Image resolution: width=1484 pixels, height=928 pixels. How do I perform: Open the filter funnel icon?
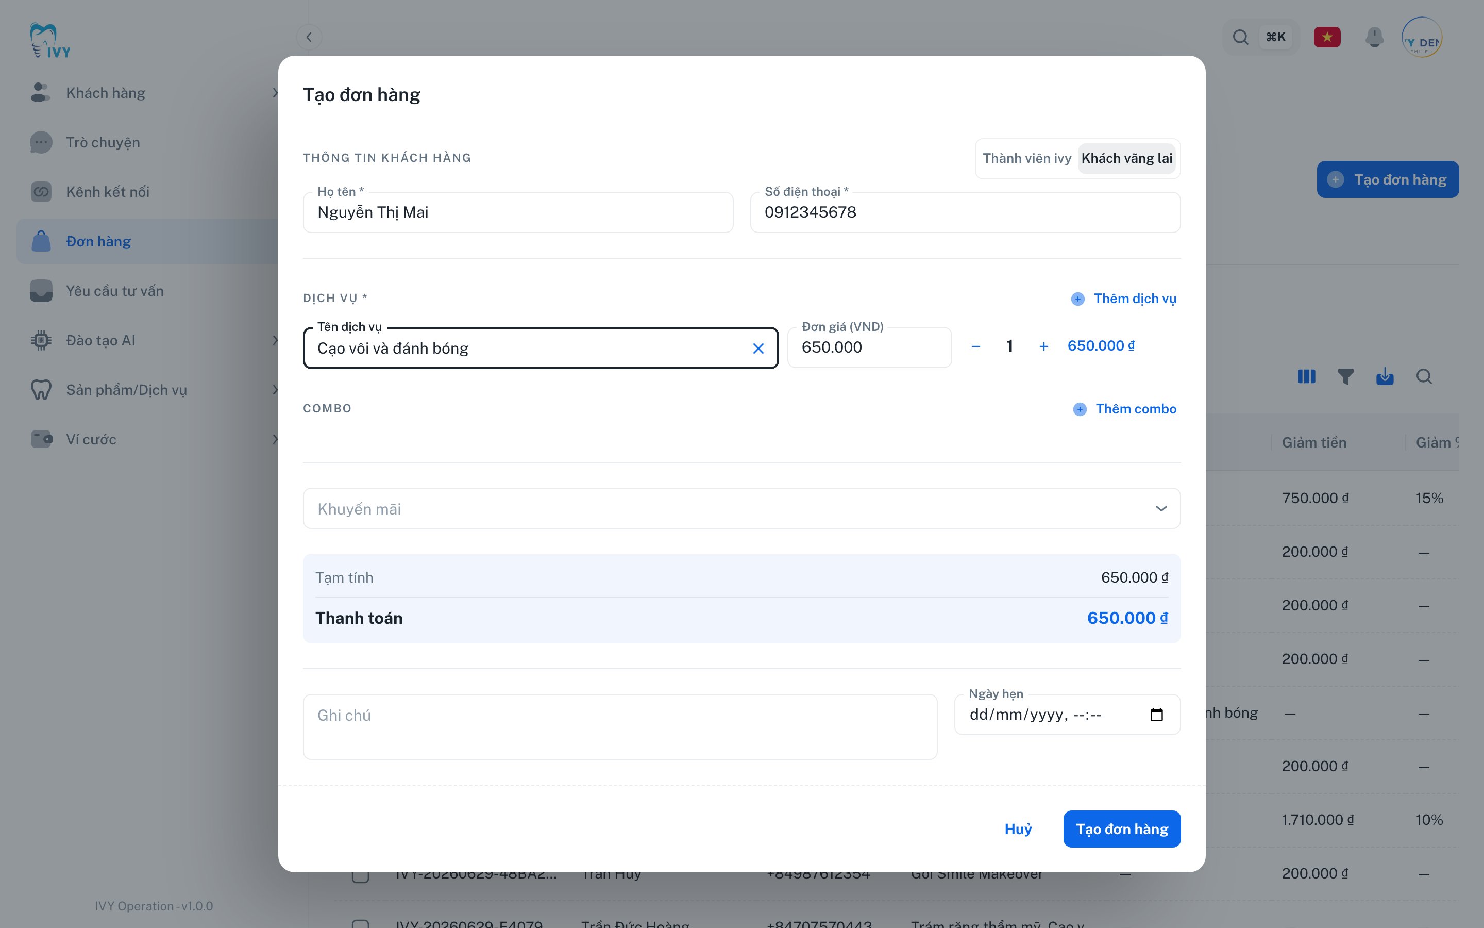1345,376
